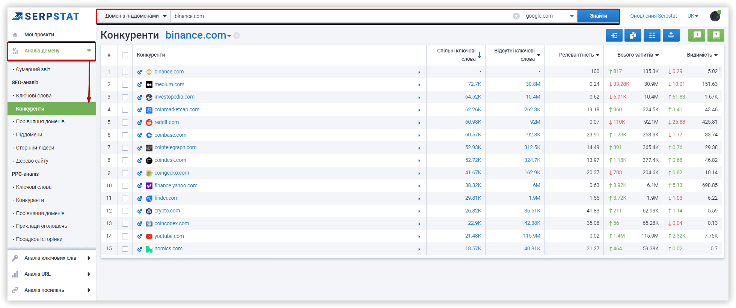Image resolution: width=736 pixels, height=308 pixels.
Task: Check the medium.com row checkbox
Action: coord(125,85)
